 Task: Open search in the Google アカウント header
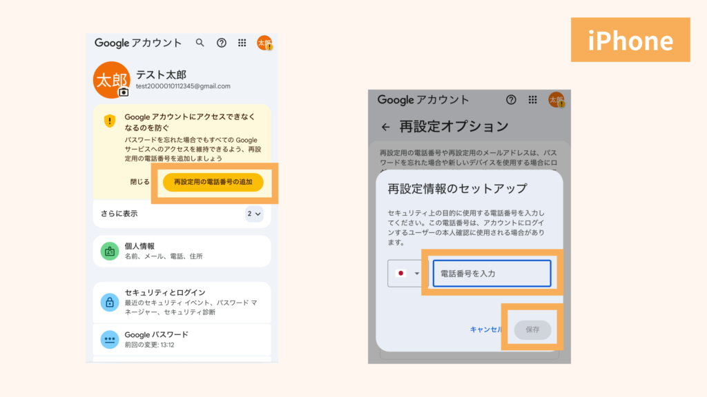[x=200, y=42]
